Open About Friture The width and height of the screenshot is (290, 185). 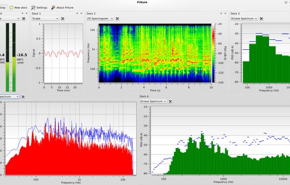point(62,8)
